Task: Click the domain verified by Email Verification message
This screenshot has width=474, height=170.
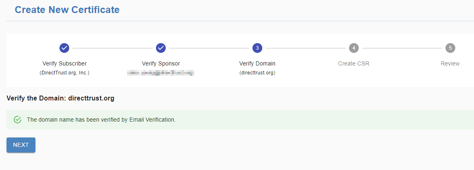Action: pos(101,120)
